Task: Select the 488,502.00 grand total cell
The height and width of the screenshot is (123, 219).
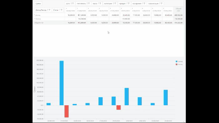Action: [178, 15]
